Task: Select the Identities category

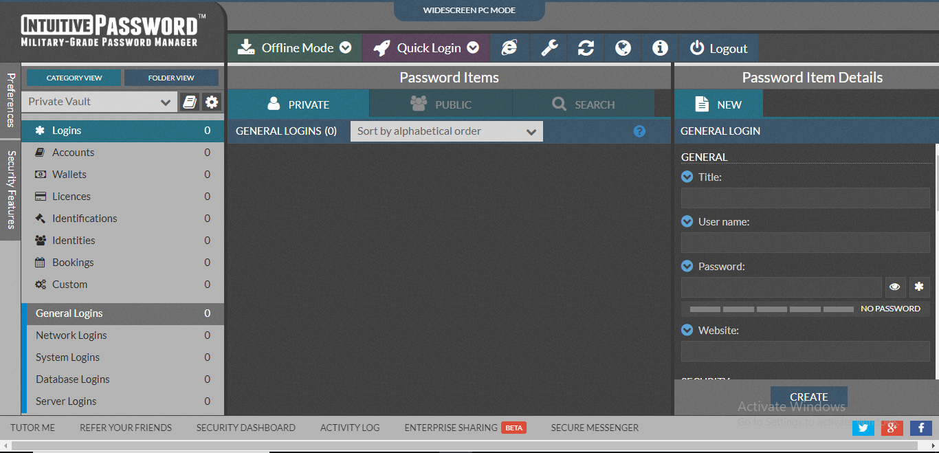Action: [x=123, y=241]
